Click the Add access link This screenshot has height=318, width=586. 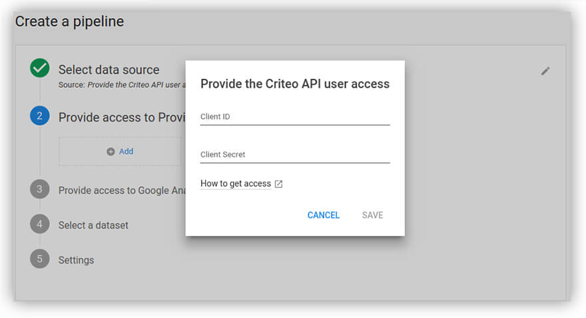pyautogui.click(x=126, y=152)
